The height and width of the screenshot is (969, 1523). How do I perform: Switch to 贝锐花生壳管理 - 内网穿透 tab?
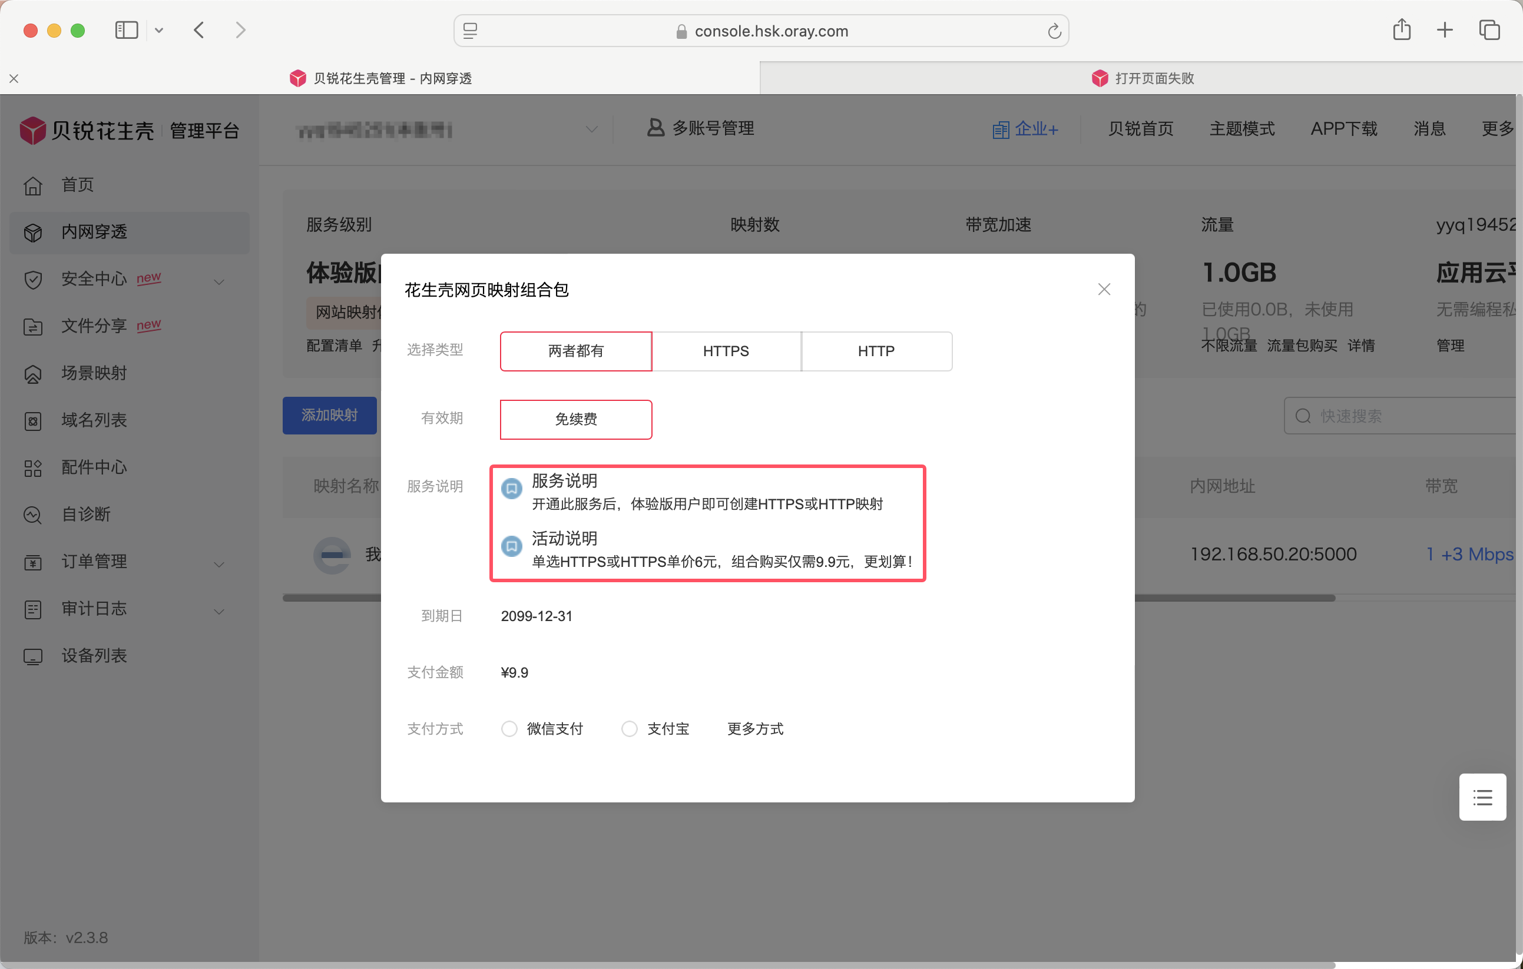click(379, 78)
